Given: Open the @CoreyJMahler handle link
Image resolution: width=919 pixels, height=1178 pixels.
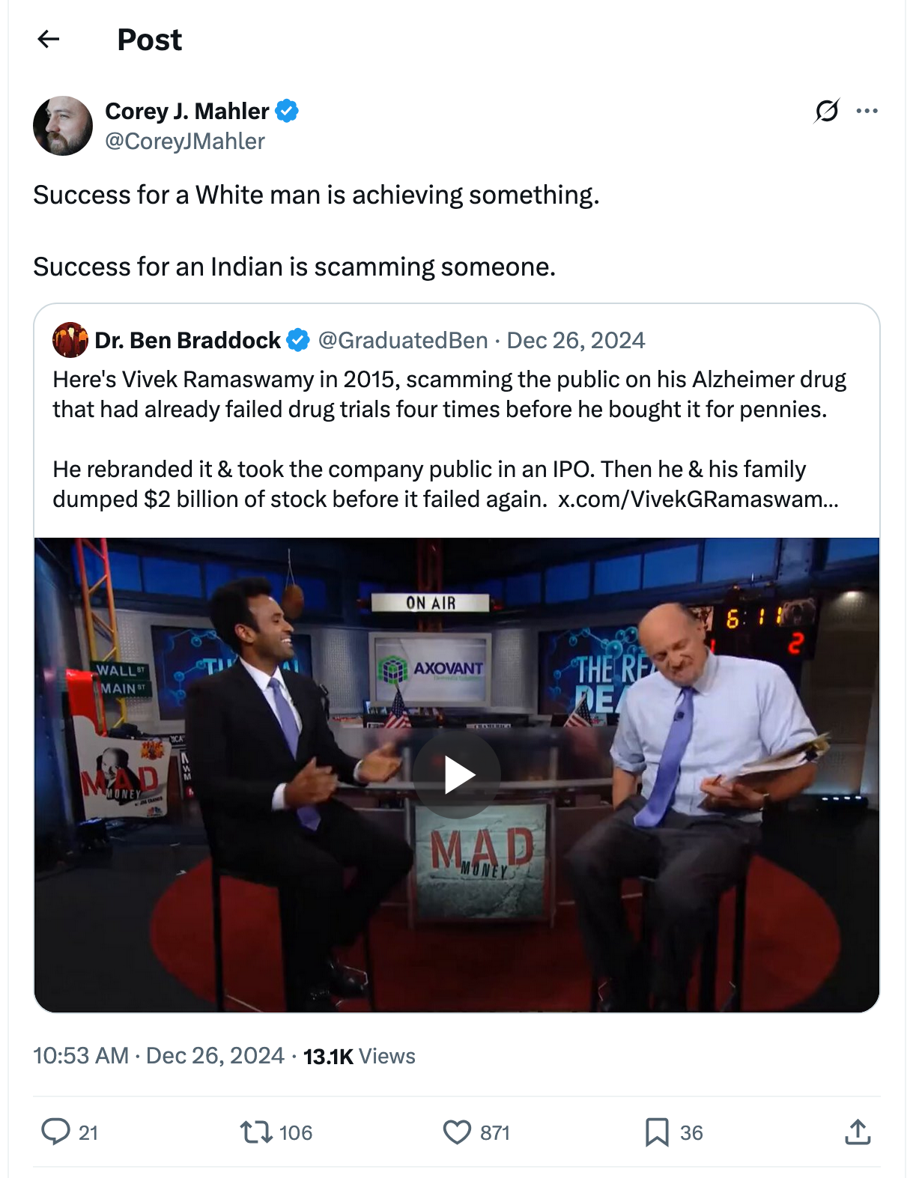Looking at the screenshot, I should tap(185, 141).
